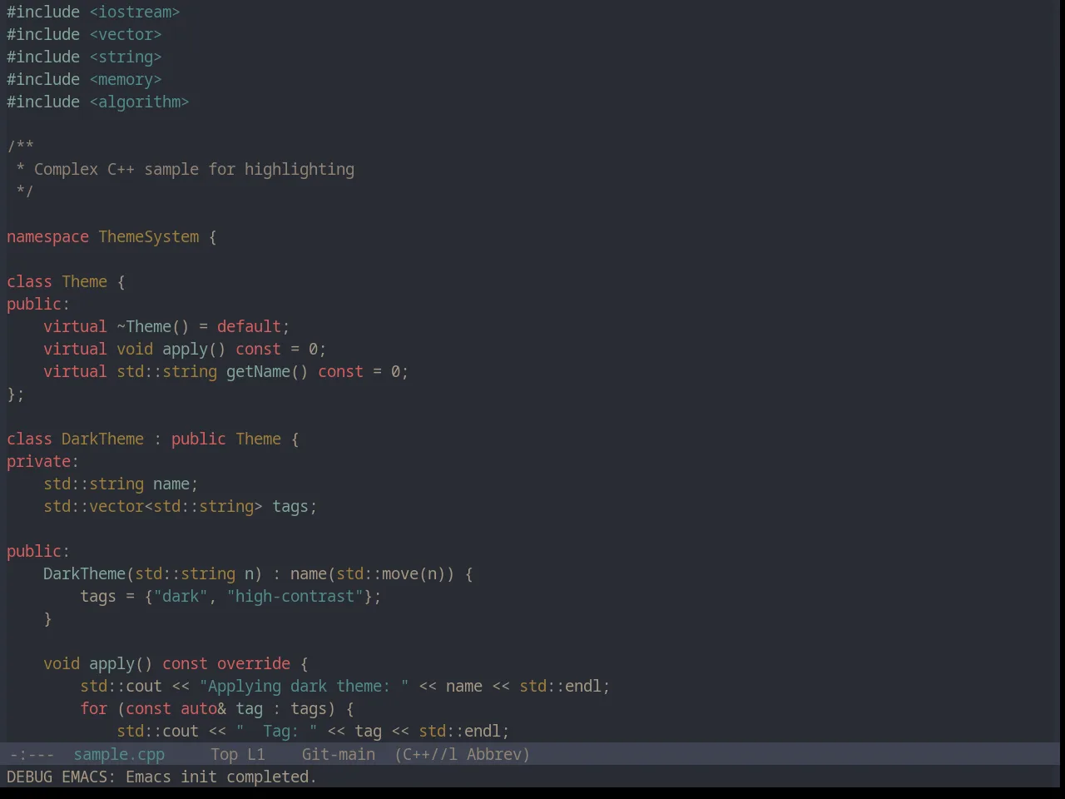Click the comment 'Complex C++ sample for highlighting'

pos(194,169)
